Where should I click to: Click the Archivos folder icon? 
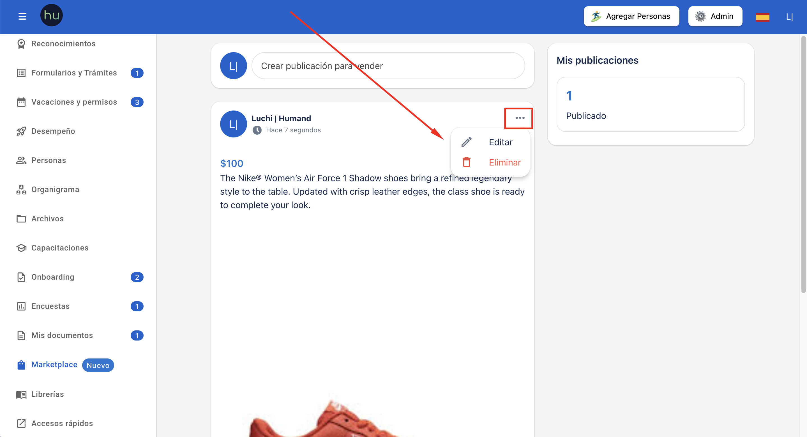click(x=21, y=219)
